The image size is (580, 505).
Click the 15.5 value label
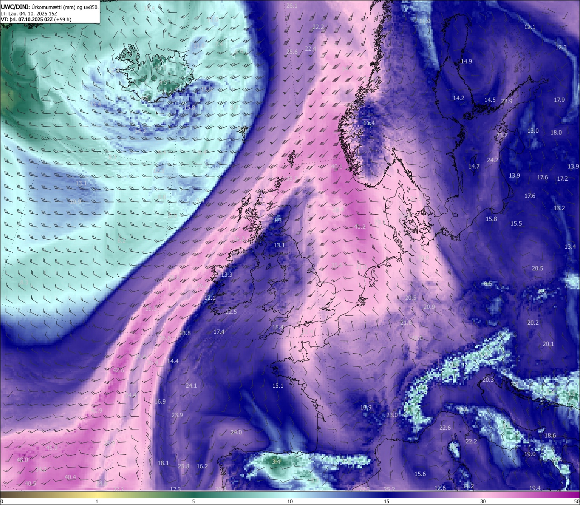click(516, 224)
